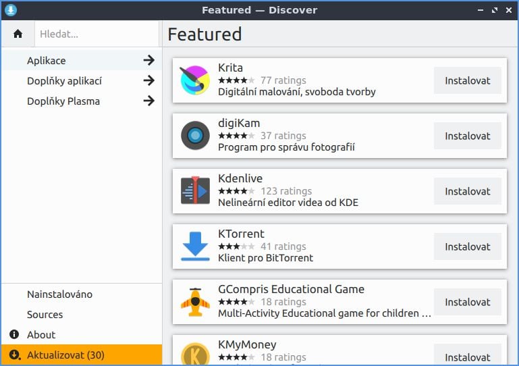Open the Sources page

pos(82,314)
